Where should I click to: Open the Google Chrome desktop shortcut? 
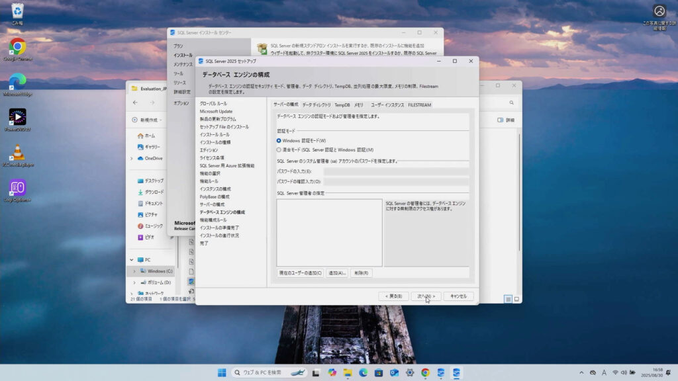(x=17, y=49)
